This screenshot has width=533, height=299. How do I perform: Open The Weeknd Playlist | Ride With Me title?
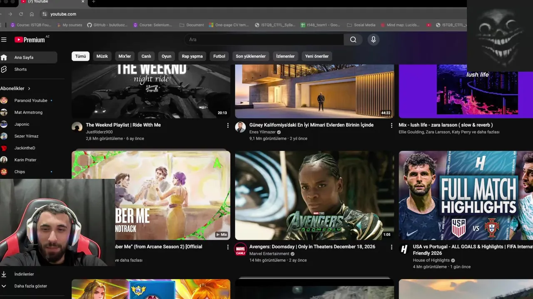click(123, 125)
